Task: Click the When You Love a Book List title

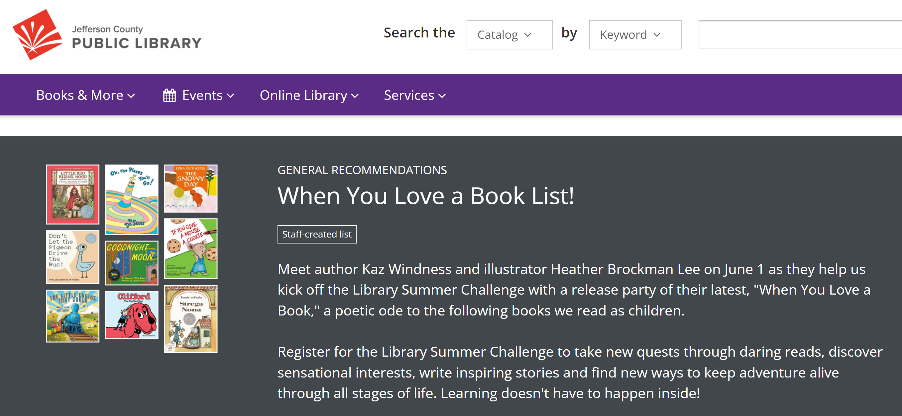Action: pyautogui.click(x=425, y=196)
